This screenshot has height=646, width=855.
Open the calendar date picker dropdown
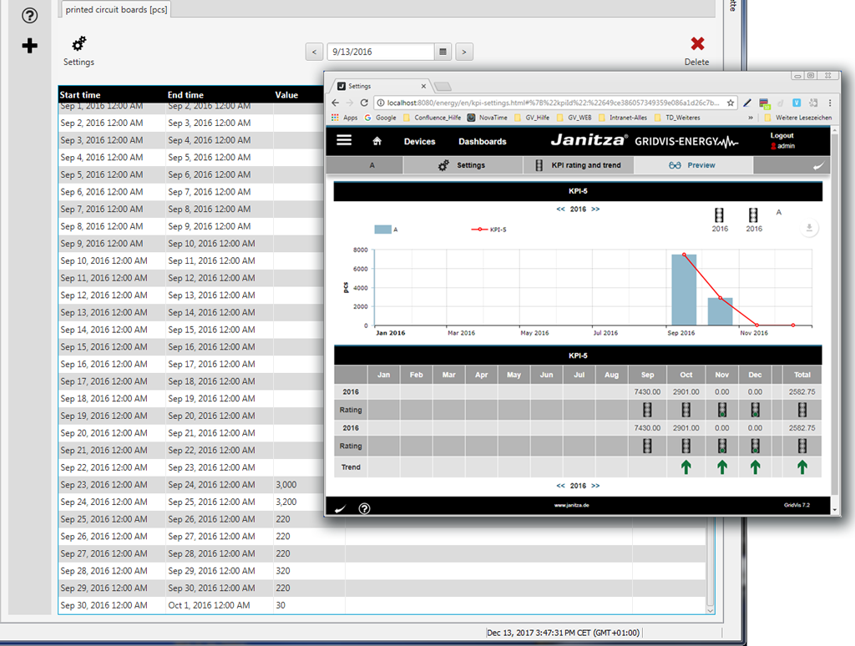coord(444,52)
